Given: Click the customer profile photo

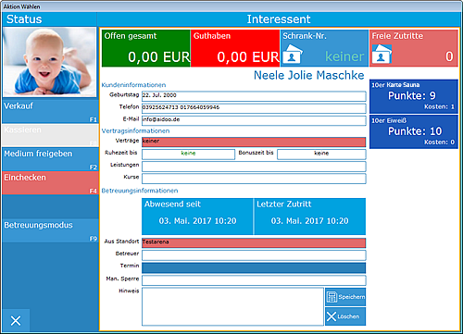Looking at the screenshot, I should tap(49, 62).
